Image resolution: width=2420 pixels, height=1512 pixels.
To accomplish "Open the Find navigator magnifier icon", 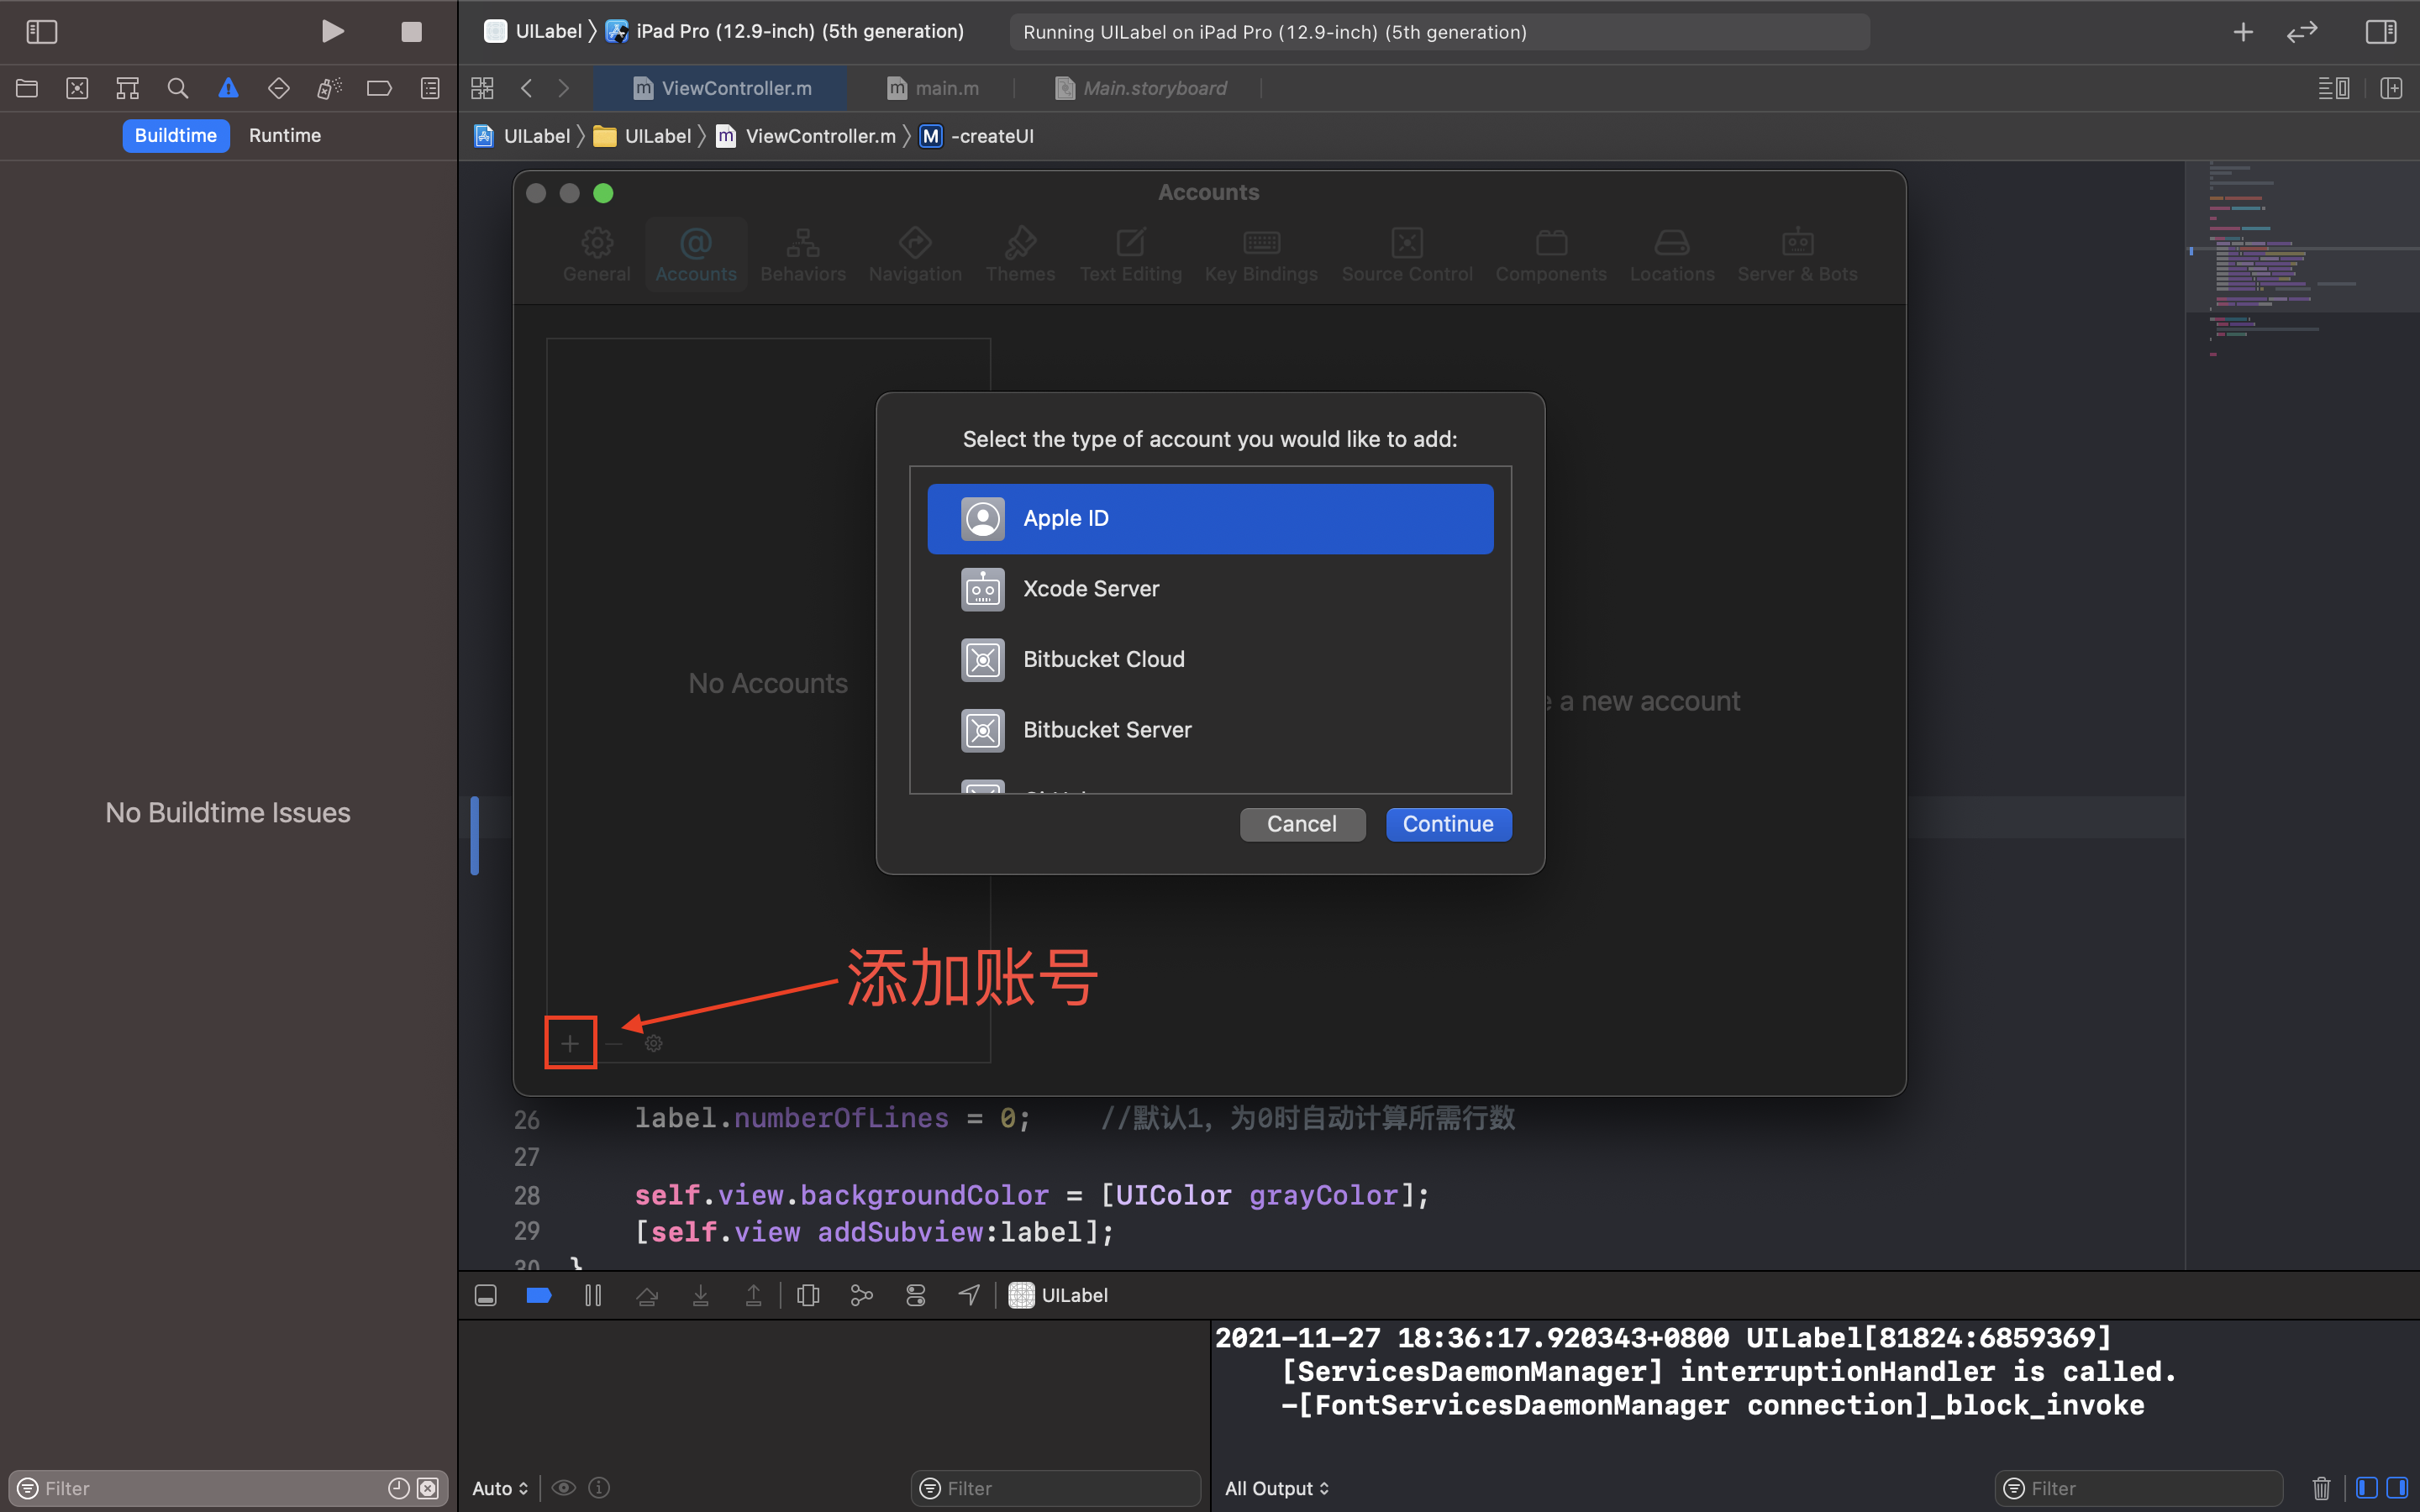I will [177, 88].
